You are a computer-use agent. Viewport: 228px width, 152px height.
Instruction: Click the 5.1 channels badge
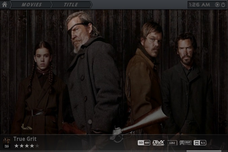tap(200, 143)
